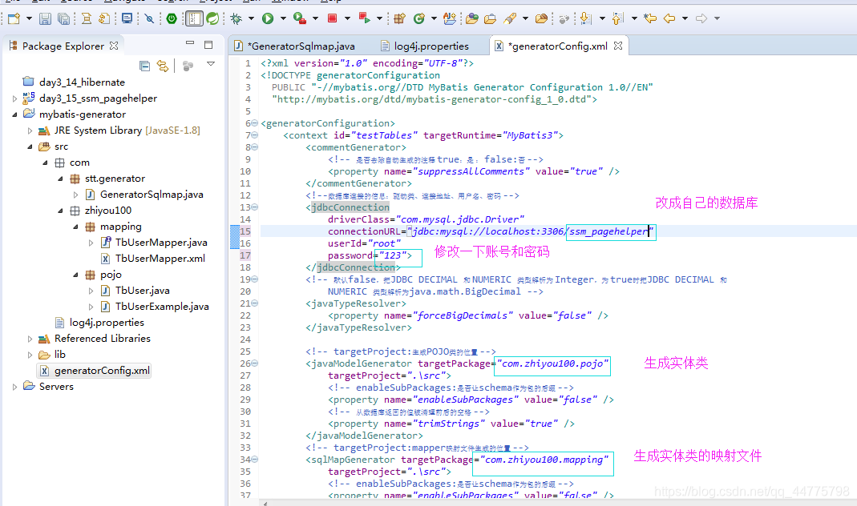Click the Spring Boot dashboard green power icon
857x506 pixels.
(x=172, y=18)
